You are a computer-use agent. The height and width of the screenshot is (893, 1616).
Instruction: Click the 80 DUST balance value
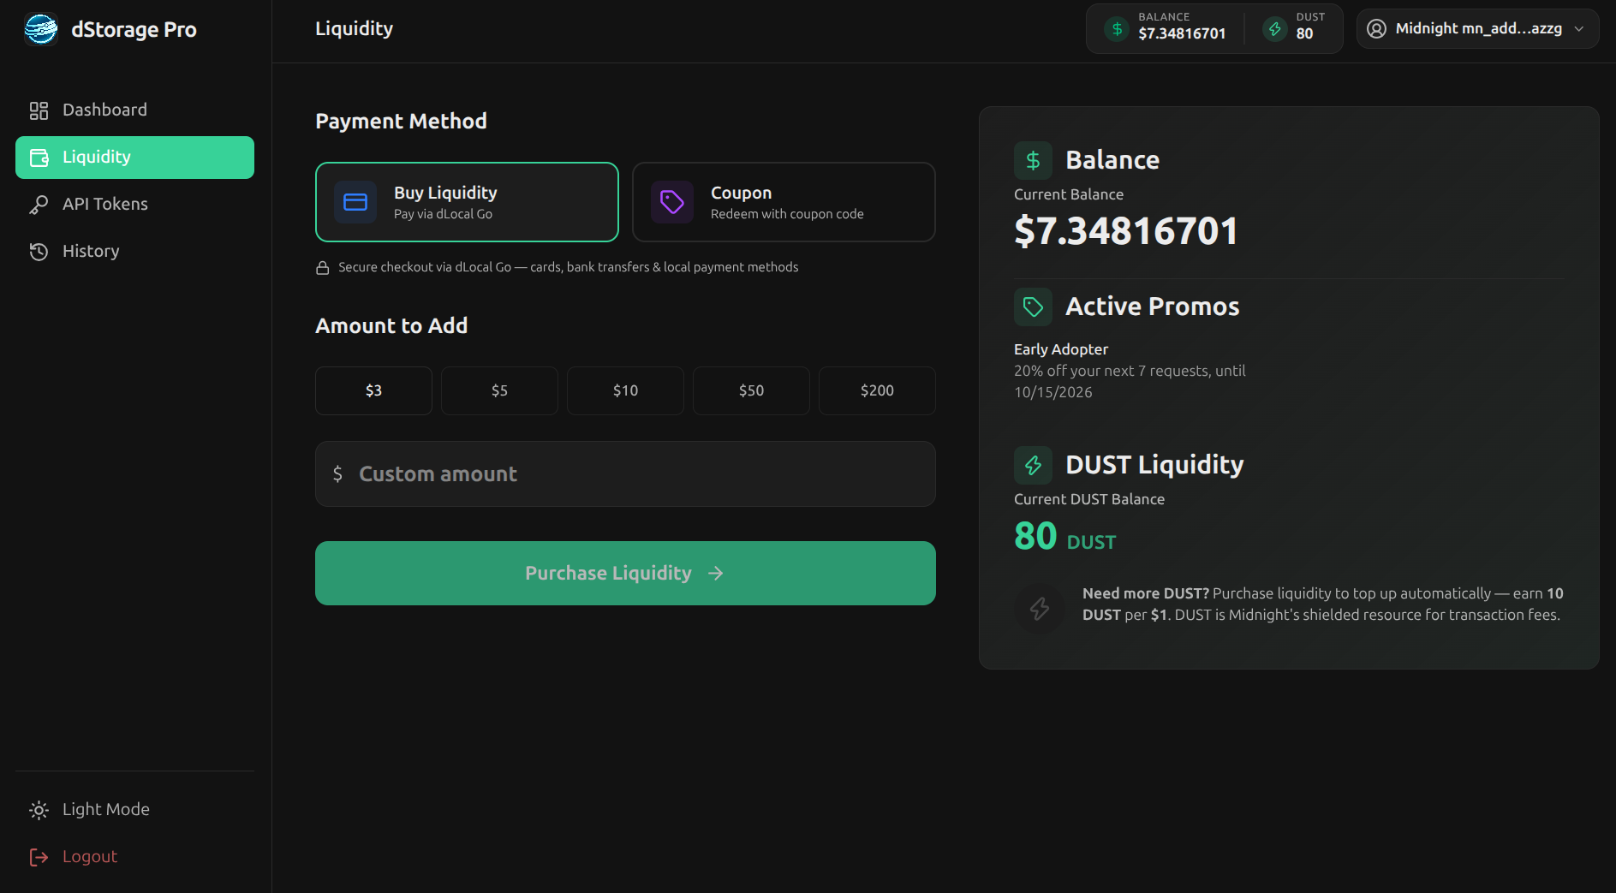click(x=1065, y=537)
